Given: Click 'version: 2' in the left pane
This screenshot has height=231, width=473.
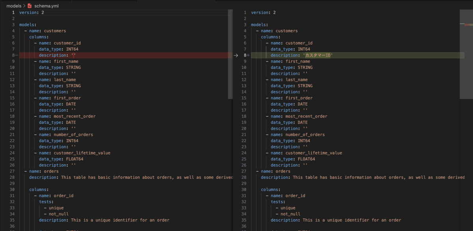Looking at the screenshot, I should coord(32,13).
